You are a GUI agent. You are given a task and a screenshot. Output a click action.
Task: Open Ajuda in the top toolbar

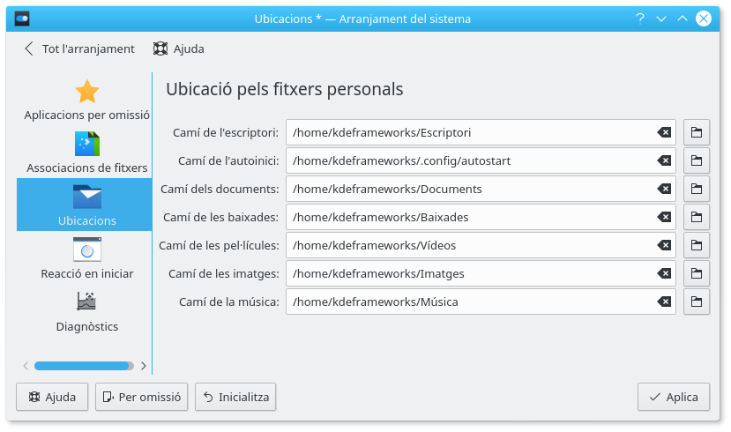point(178,48)
